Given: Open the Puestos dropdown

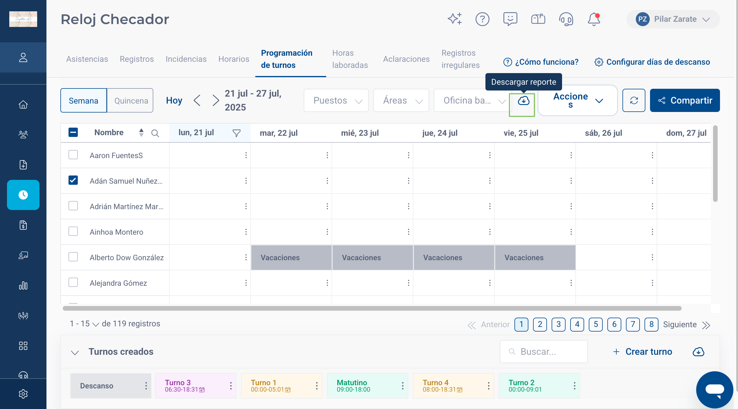Looking at the screenshot, I should click(336, 101).
